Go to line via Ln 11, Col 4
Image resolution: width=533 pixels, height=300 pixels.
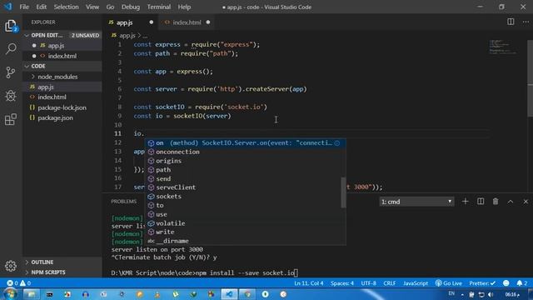[309, 283]
